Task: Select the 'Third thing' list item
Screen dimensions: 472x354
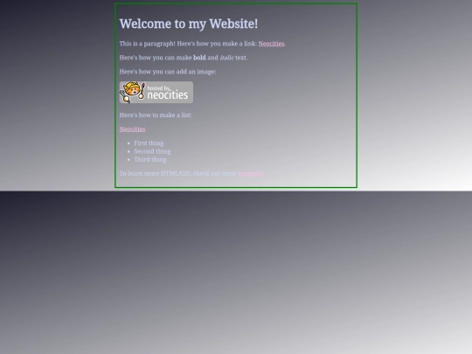Action: pyautogui.click(x=150, y=160)
